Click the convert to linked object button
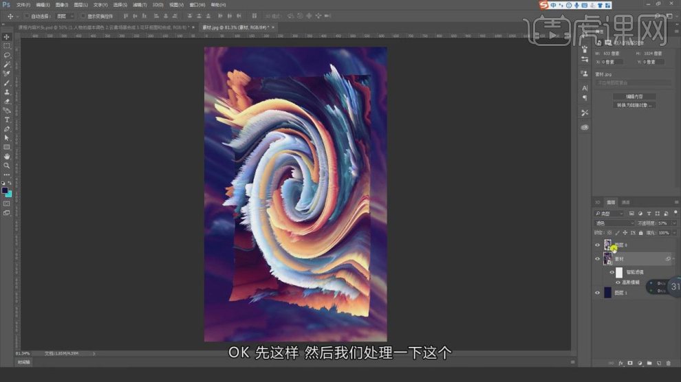Viewport: 681px width, 382px height. (634, 105)
